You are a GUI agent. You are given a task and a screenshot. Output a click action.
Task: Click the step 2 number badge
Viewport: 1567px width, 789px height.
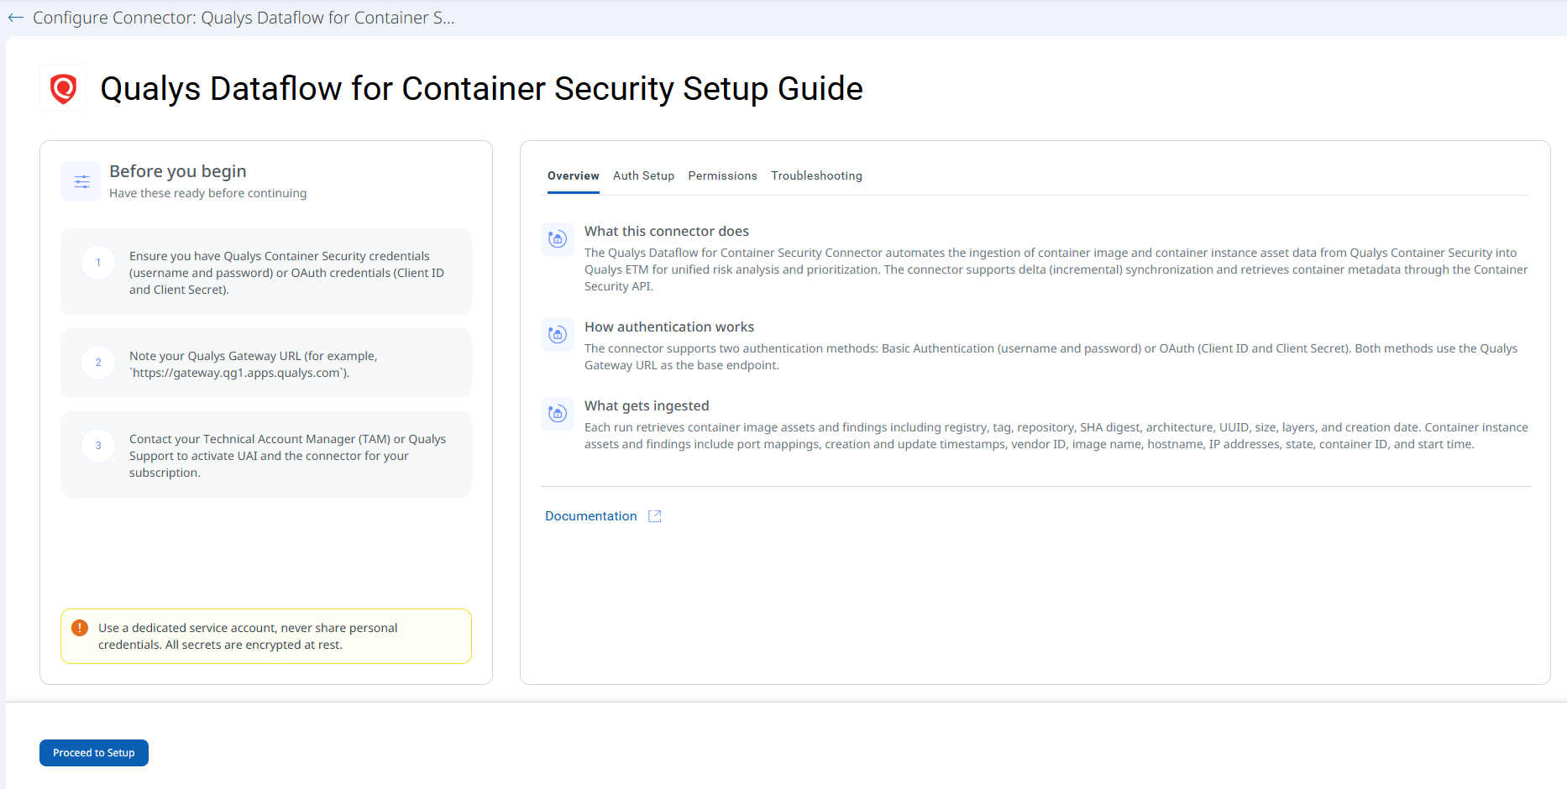click(98, 363)
